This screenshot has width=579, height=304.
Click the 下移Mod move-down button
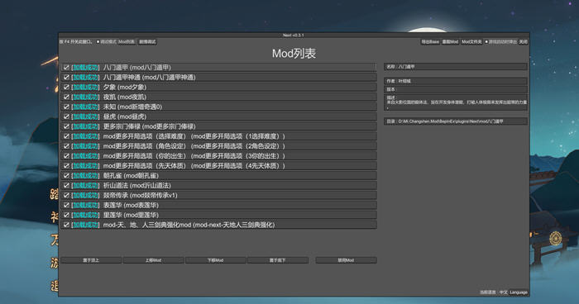coord(215,260)
